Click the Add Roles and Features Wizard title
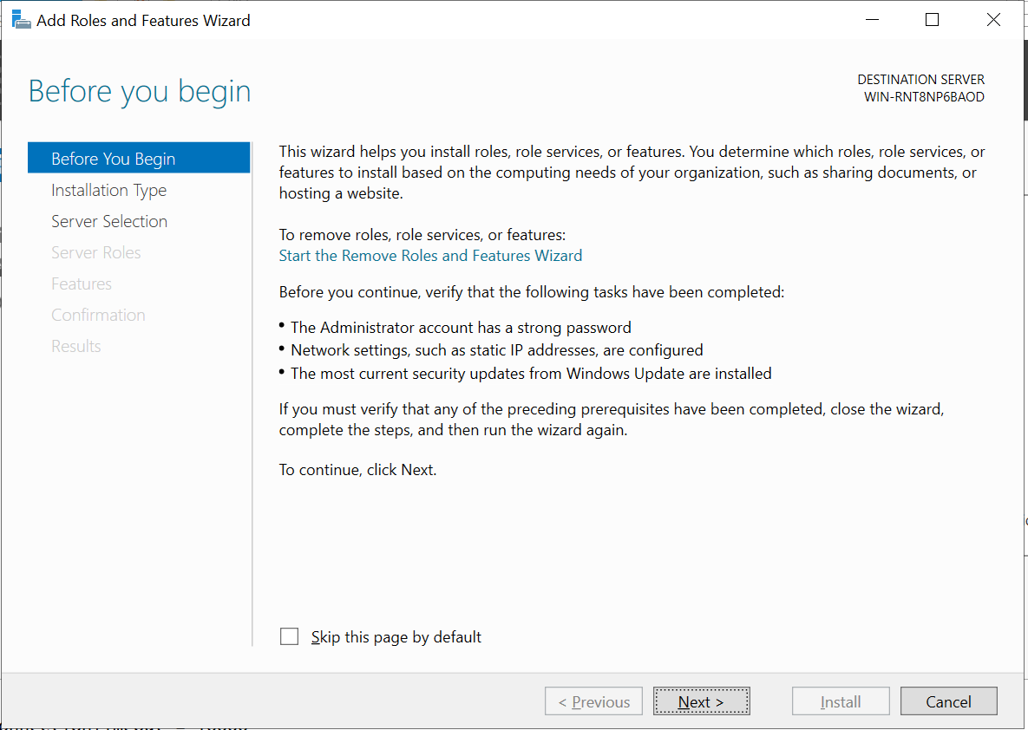The width and height of the screenshot is (1028, 730). [x=144, y=20]
